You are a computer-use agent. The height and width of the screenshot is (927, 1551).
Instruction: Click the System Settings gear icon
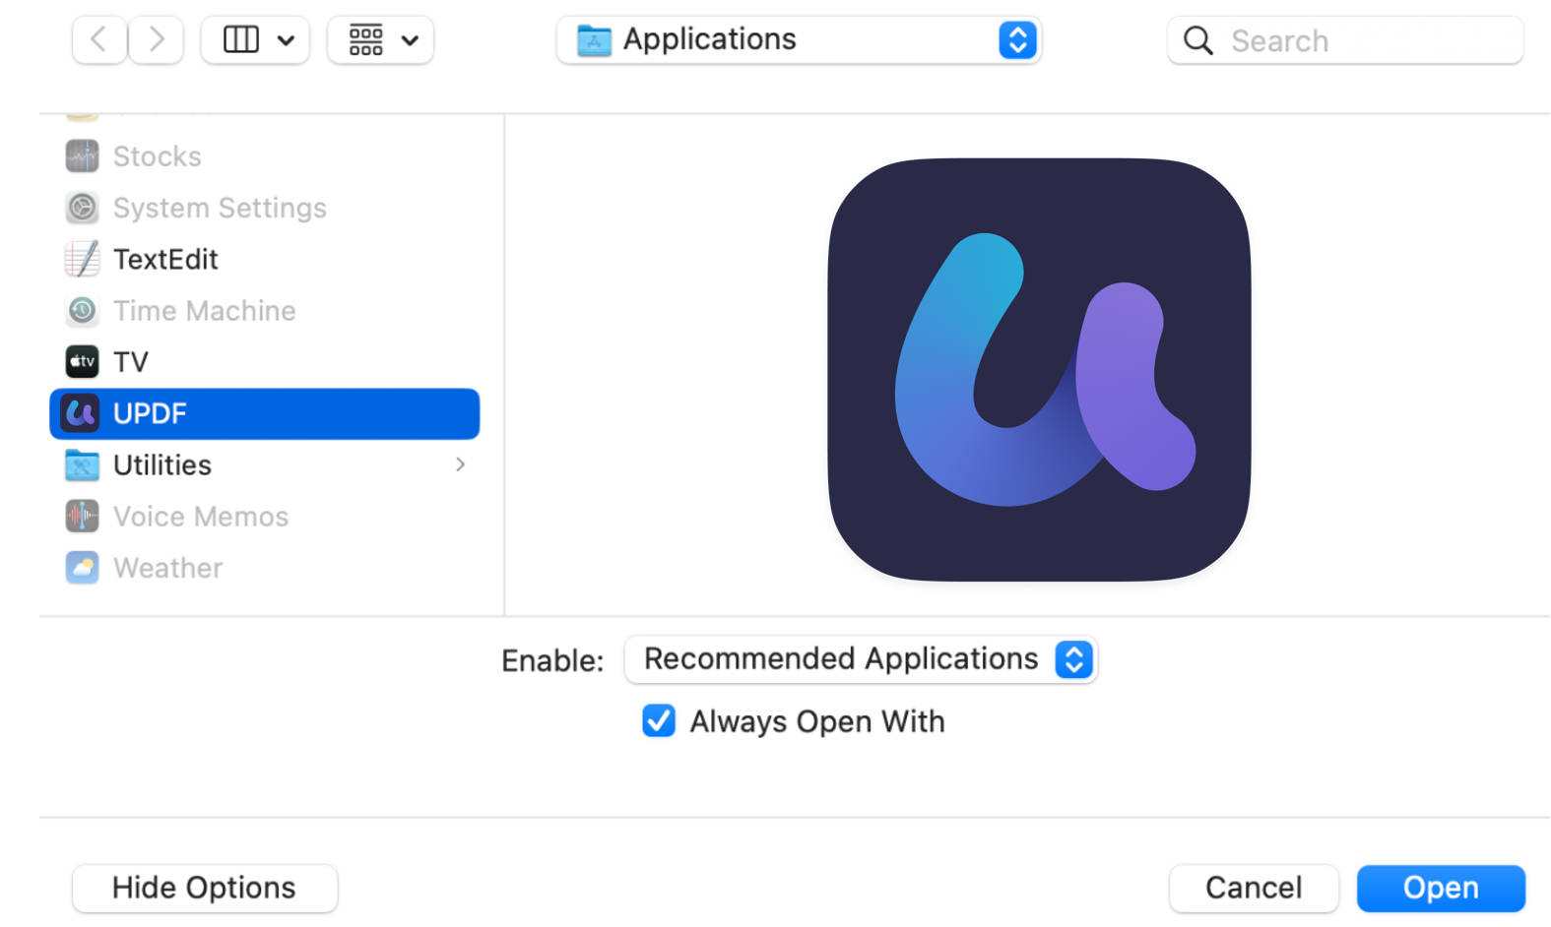(82, 208)
